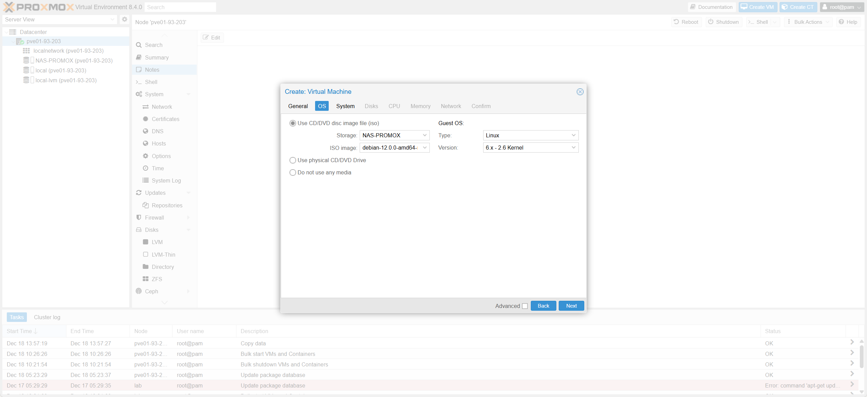
Task: Click the ZFS disks icon
Action: [x=146, y=279]
